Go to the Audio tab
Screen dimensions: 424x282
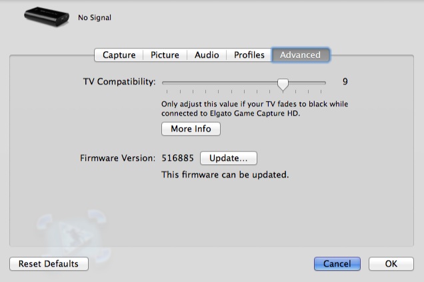(207, 55)
